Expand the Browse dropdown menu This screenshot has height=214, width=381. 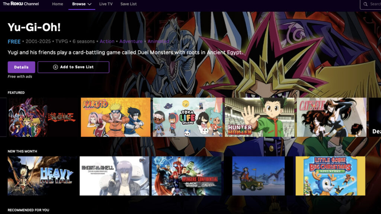(x=81, y=4)
